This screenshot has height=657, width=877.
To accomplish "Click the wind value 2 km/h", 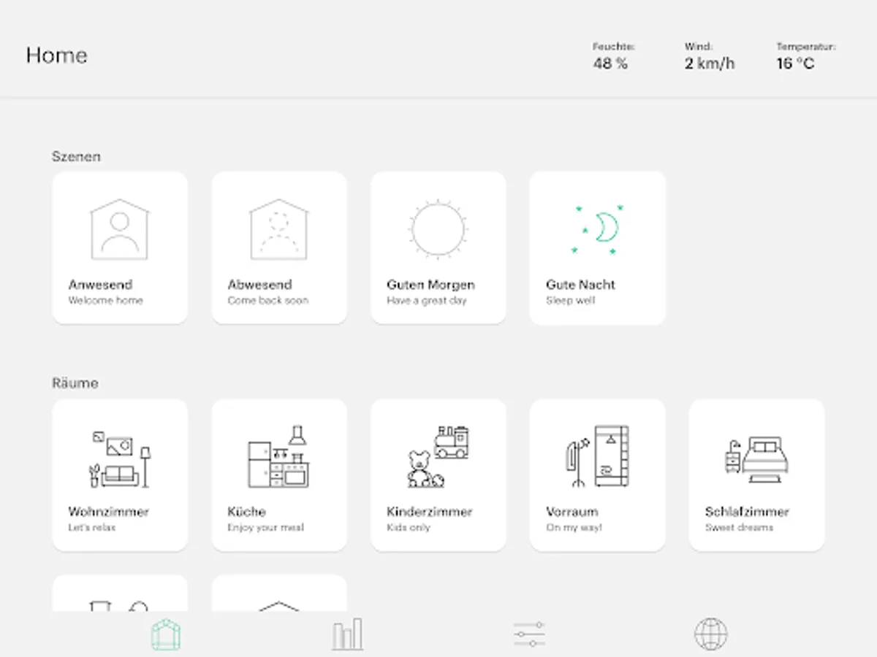I will click(x=710, y=64).
